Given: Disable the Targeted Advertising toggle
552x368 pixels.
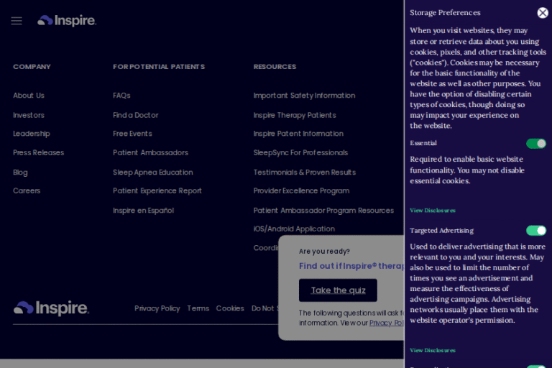Looking at the screenshot, I should (535, 231).
